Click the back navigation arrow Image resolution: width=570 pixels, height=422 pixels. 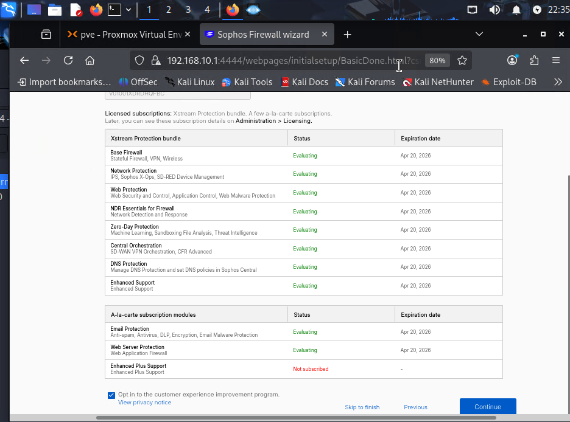click(x=24, y=60)
